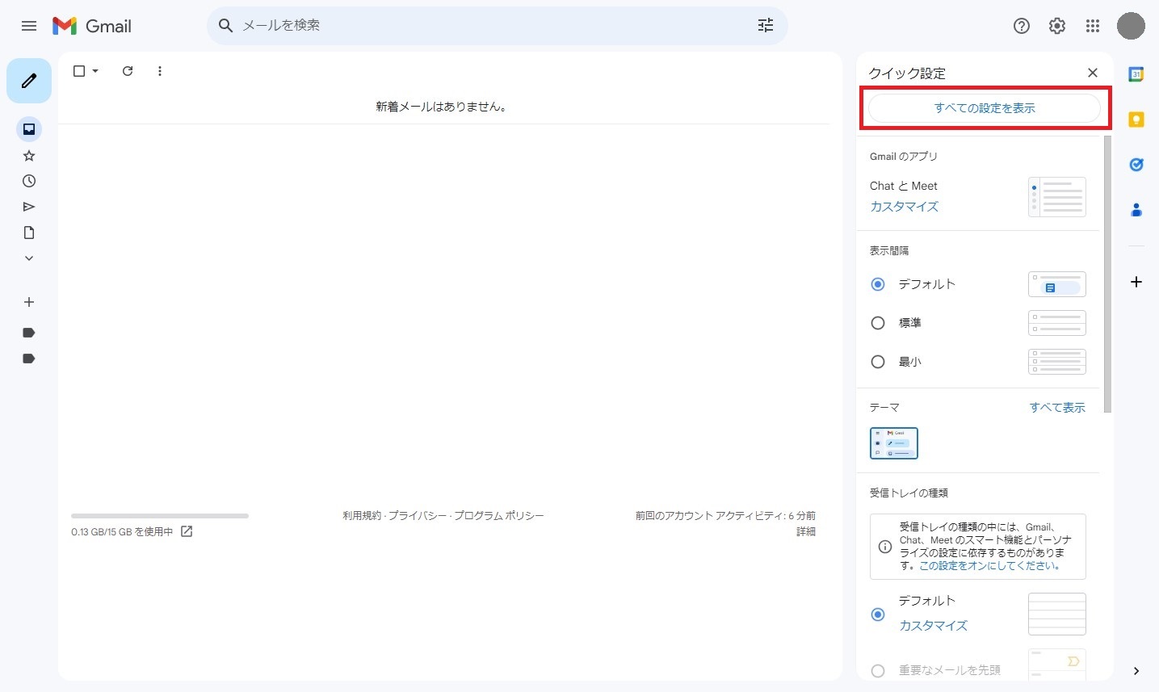The height and width of the screenshot is (692, 1159).
Task: Open Snoozed clock icon in sidebar
Action: click(29, 181)
